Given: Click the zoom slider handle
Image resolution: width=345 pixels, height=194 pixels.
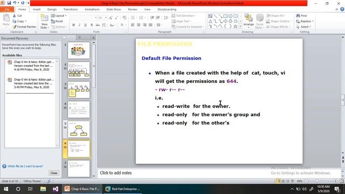Looking at the screenshot, I should (x=317, y=181).
